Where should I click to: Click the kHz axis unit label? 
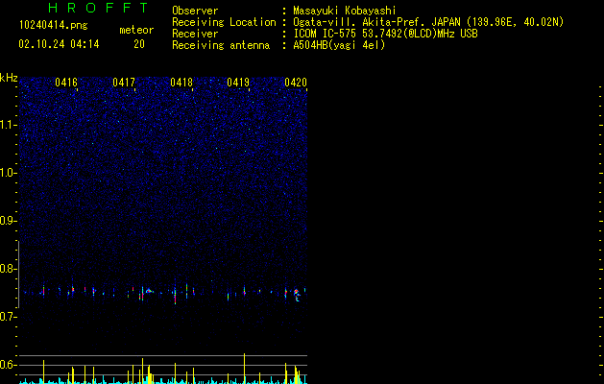[9, 78]
